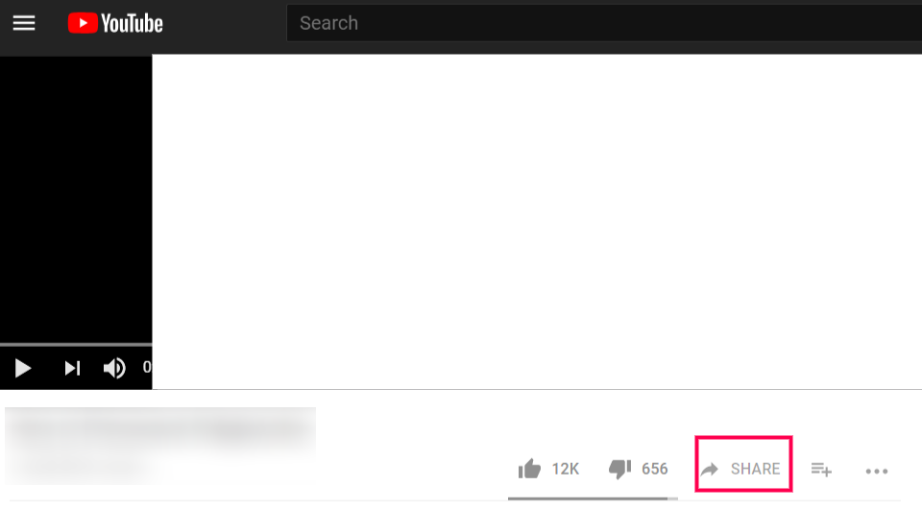922x510 pixels.
Task: Open the hamburger guide menu
Action: 24,23
